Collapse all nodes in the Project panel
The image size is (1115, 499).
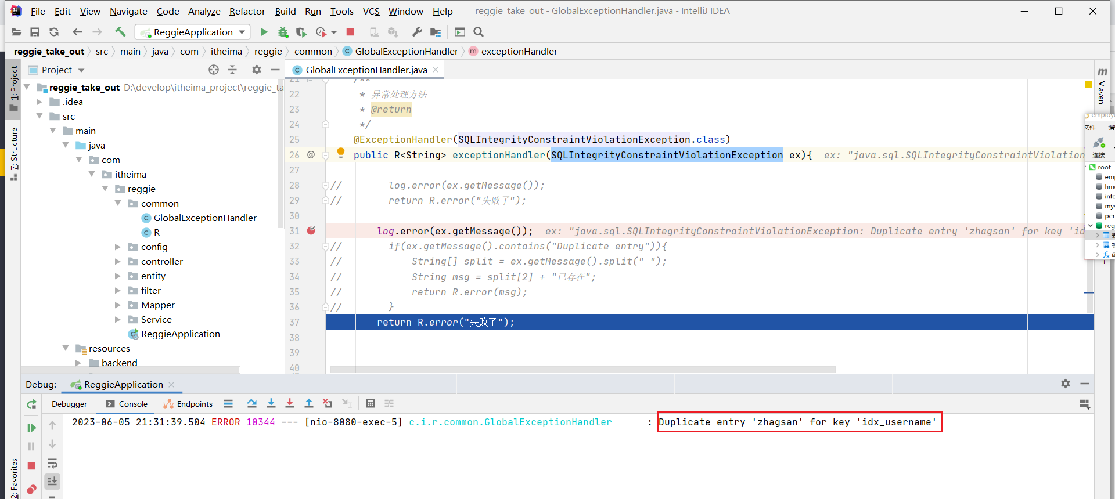(232, 70)
